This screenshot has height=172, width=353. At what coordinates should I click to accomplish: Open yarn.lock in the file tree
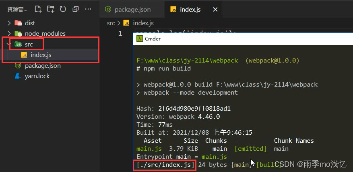point(50,76)
